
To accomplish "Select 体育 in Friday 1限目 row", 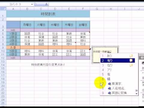I will tap(83, 34).
